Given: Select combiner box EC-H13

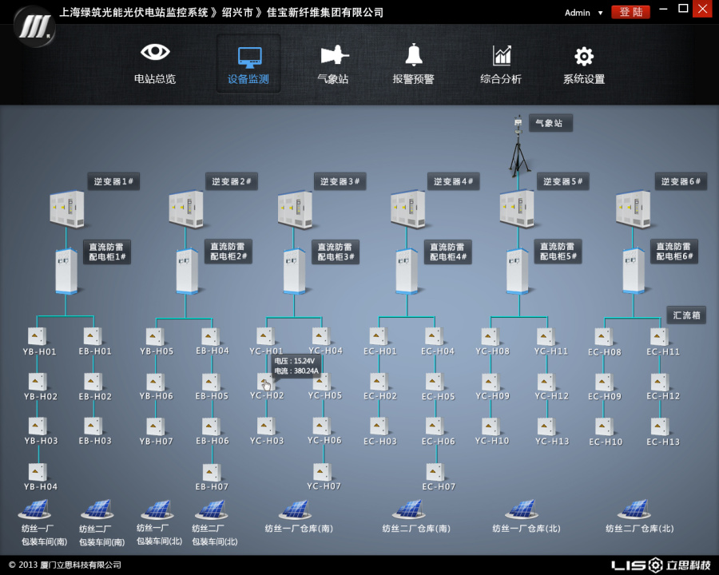Looking at the screenshot, I should pyautogui.click(x=659, y=426).
